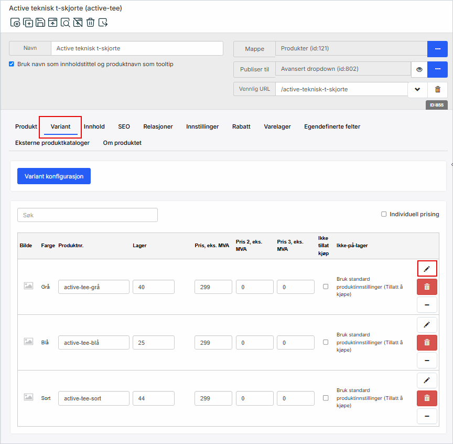453x444 pixels.
Task: Remove the friendly URL with its trash icon
Action: 437,89
